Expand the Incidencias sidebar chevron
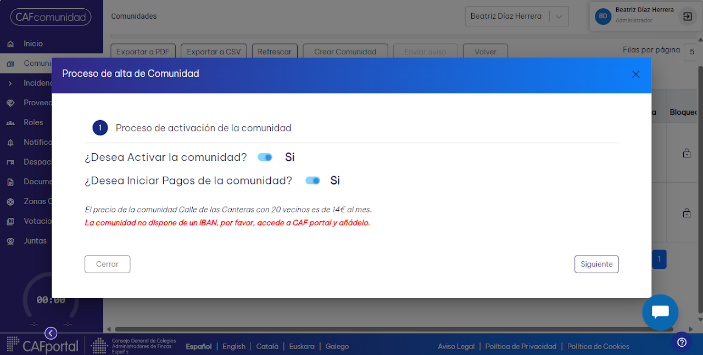Screen dimensions: 703x355 (x=10, y=83)
